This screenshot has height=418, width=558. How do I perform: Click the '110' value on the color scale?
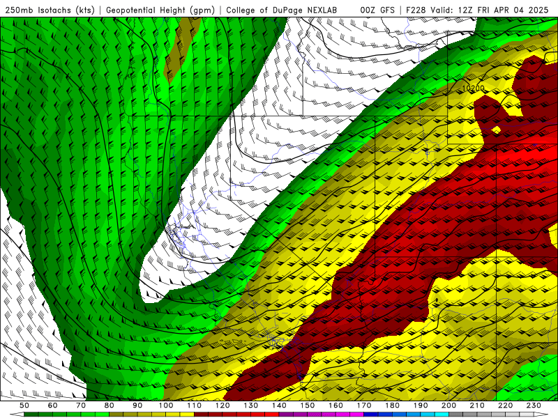pos(195,405)
